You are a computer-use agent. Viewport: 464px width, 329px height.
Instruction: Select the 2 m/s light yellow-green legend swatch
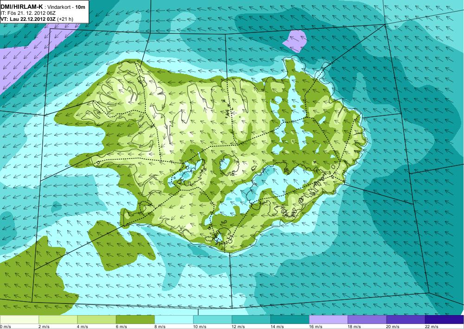pos(58,320)
